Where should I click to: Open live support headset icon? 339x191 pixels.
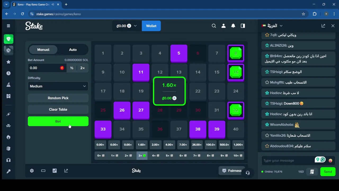pyautogui.click(x=248, y=173)
